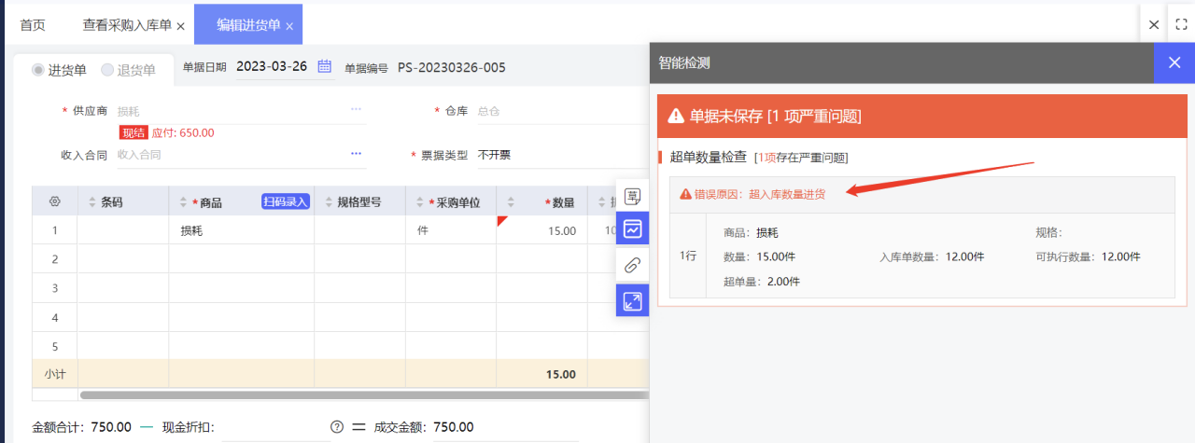Open table column settings gear icon
This screenshot has width=1195, height=443.
[54, 201]
